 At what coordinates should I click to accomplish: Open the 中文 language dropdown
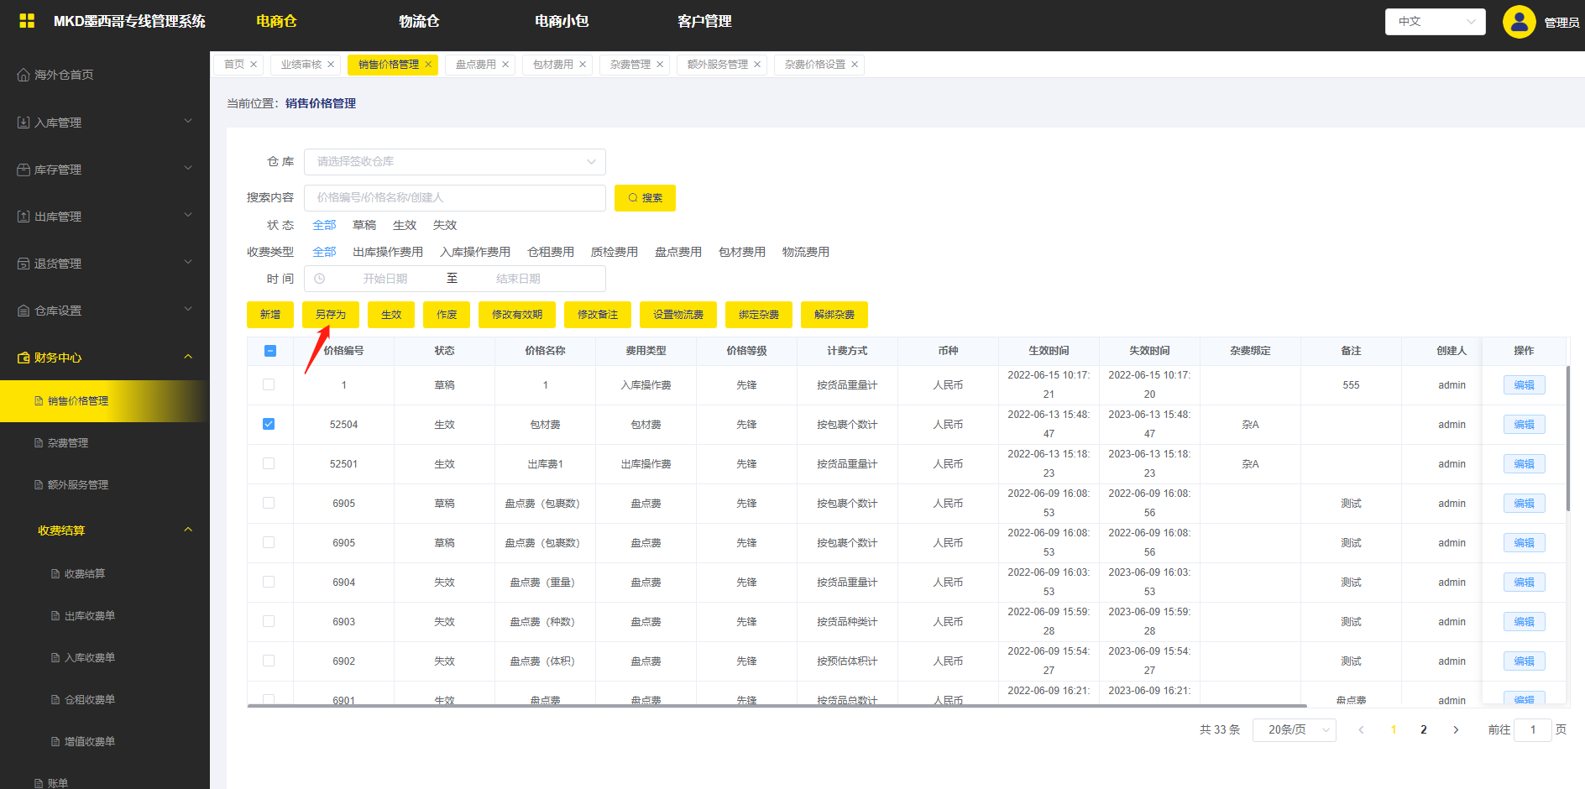(x=1435, y=22)
